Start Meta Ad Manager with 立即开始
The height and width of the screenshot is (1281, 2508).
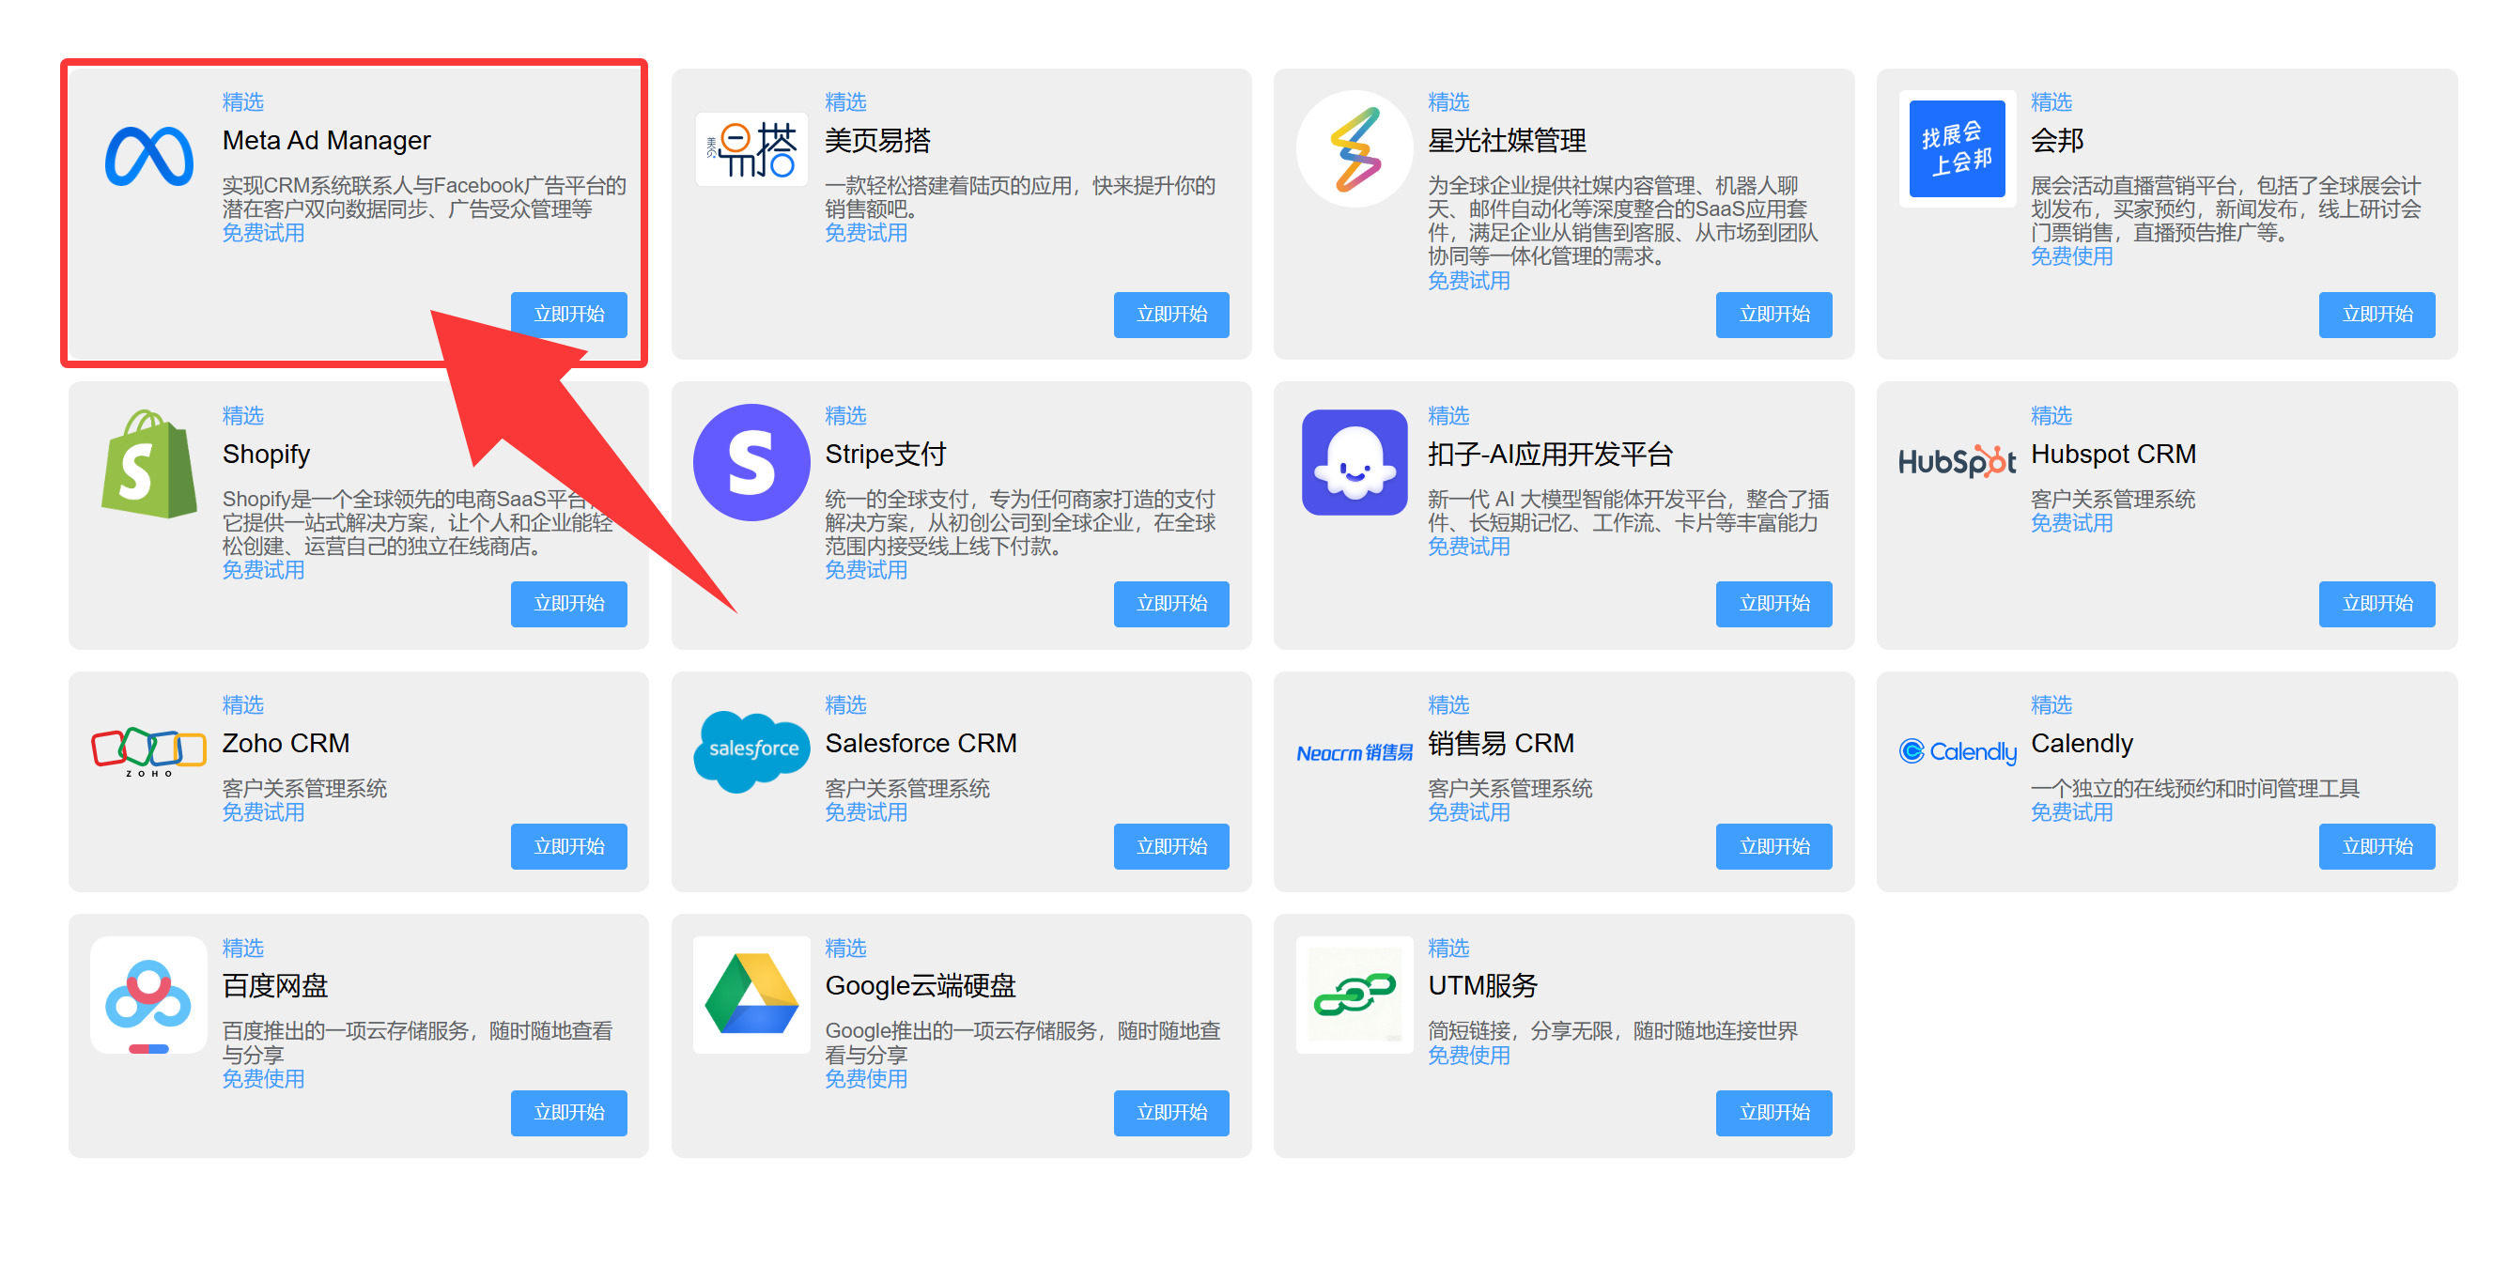tap(568, 315)
